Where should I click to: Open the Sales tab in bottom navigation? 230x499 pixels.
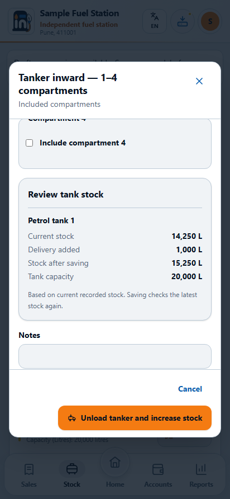(x=29, y=476)
